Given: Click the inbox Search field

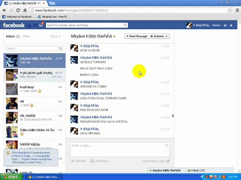Looking at the screenshot, I should [x=32, y=48].
